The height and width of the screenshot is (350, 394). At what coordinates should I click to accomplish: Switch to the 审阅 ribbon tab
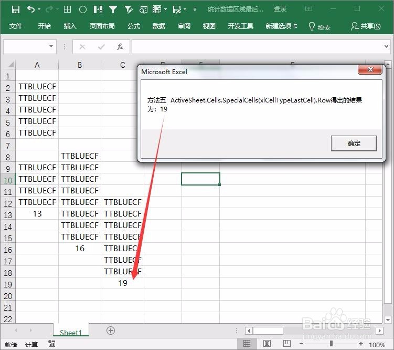click(184, 26)
